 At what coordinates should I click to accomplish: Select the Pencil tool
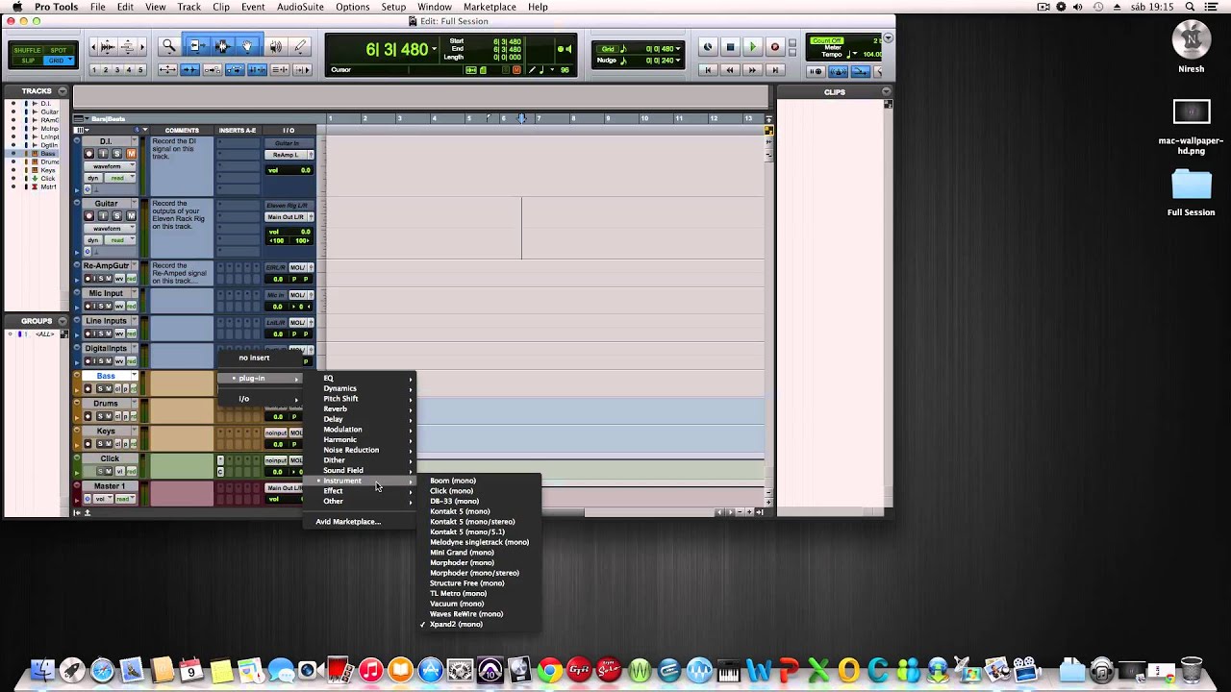point(300,46)
